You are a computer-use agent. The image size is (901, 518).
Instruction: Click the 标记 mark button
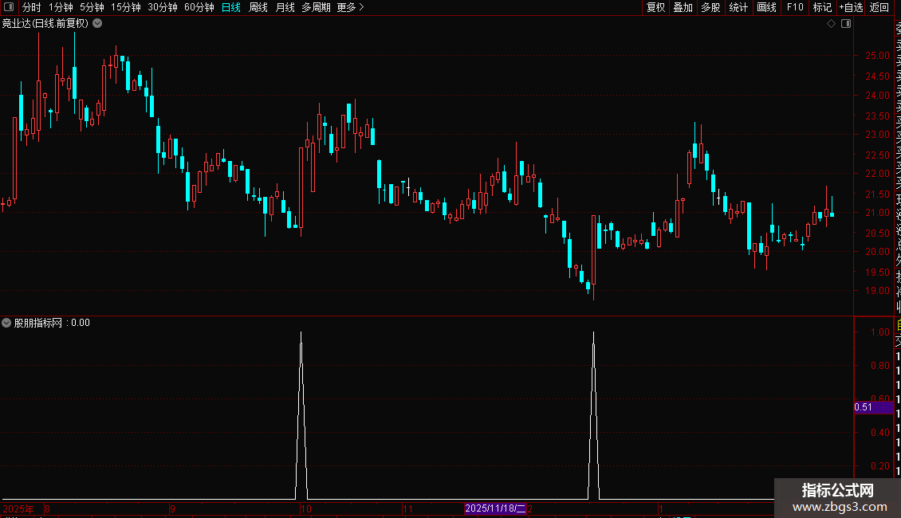[822, 7]
